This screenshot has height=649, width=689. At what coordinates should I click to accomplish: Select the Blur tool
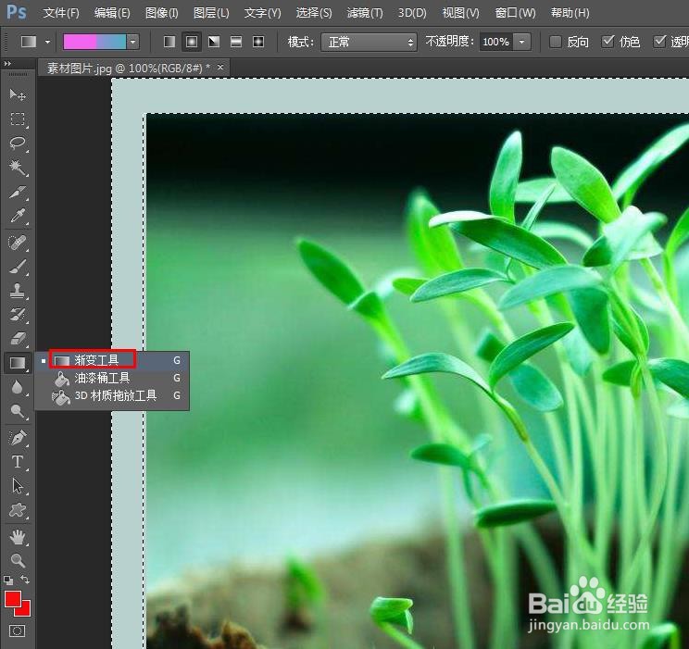18,387
